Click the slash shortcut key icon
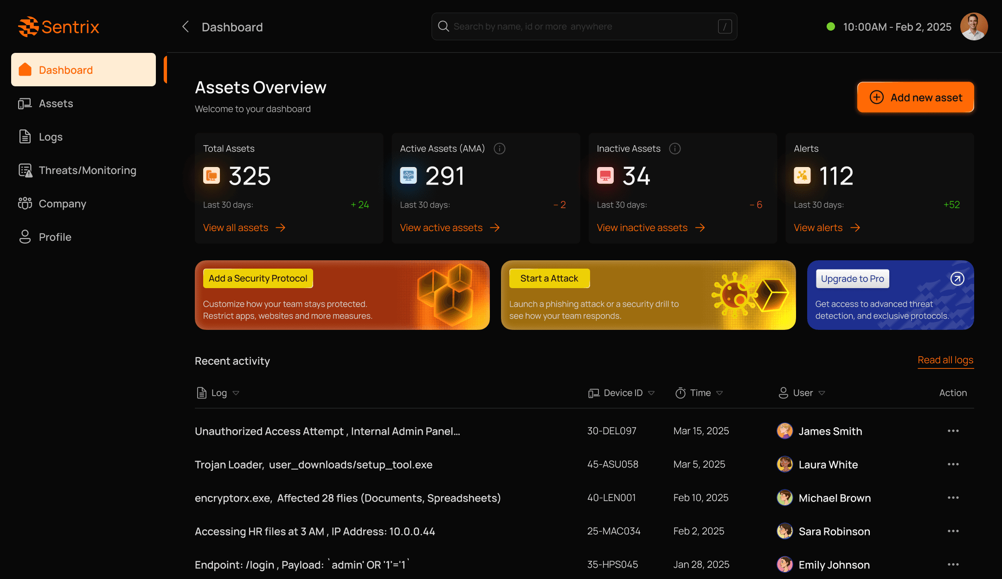This screenshot has width=1002, height=579. (x=725, y=26)
